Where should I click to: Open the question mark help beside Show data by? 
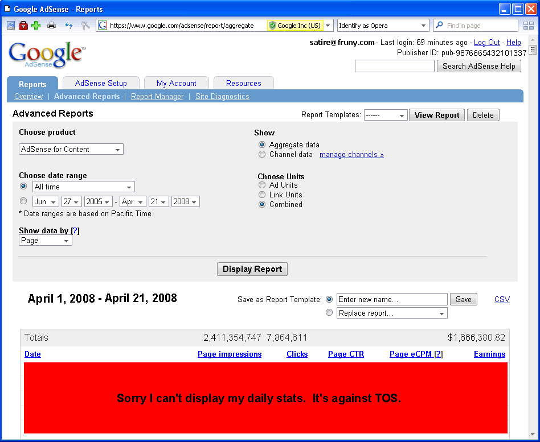click(75, 230)
